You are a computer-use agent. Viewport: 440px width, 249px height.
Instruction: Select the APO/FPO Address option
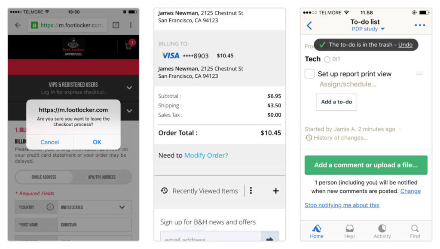(102, 177)
